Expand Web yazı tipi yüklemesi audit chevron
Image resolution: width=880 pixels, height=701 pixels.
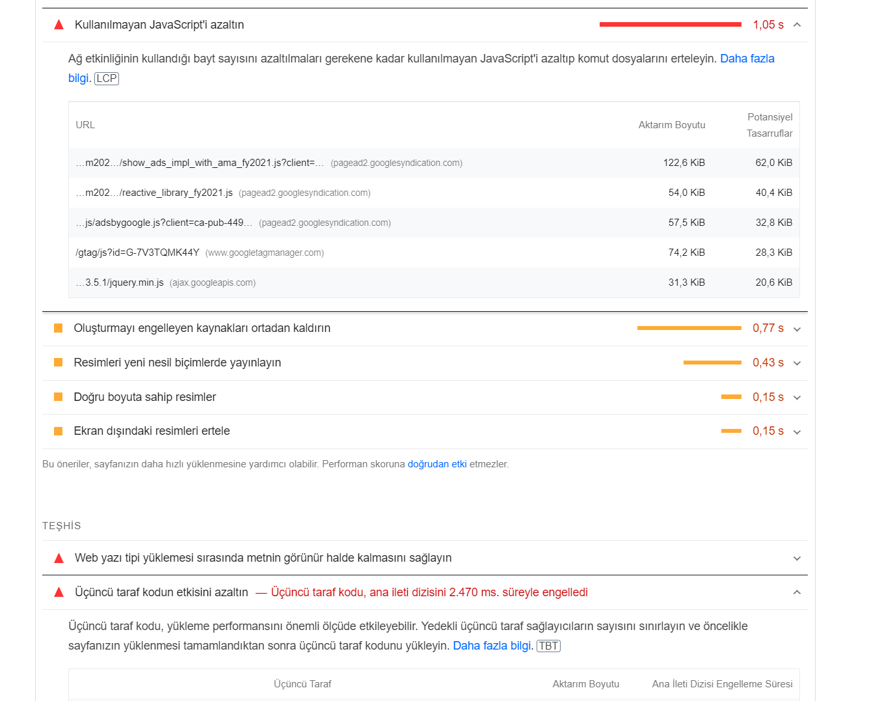[x=797, y=558]
